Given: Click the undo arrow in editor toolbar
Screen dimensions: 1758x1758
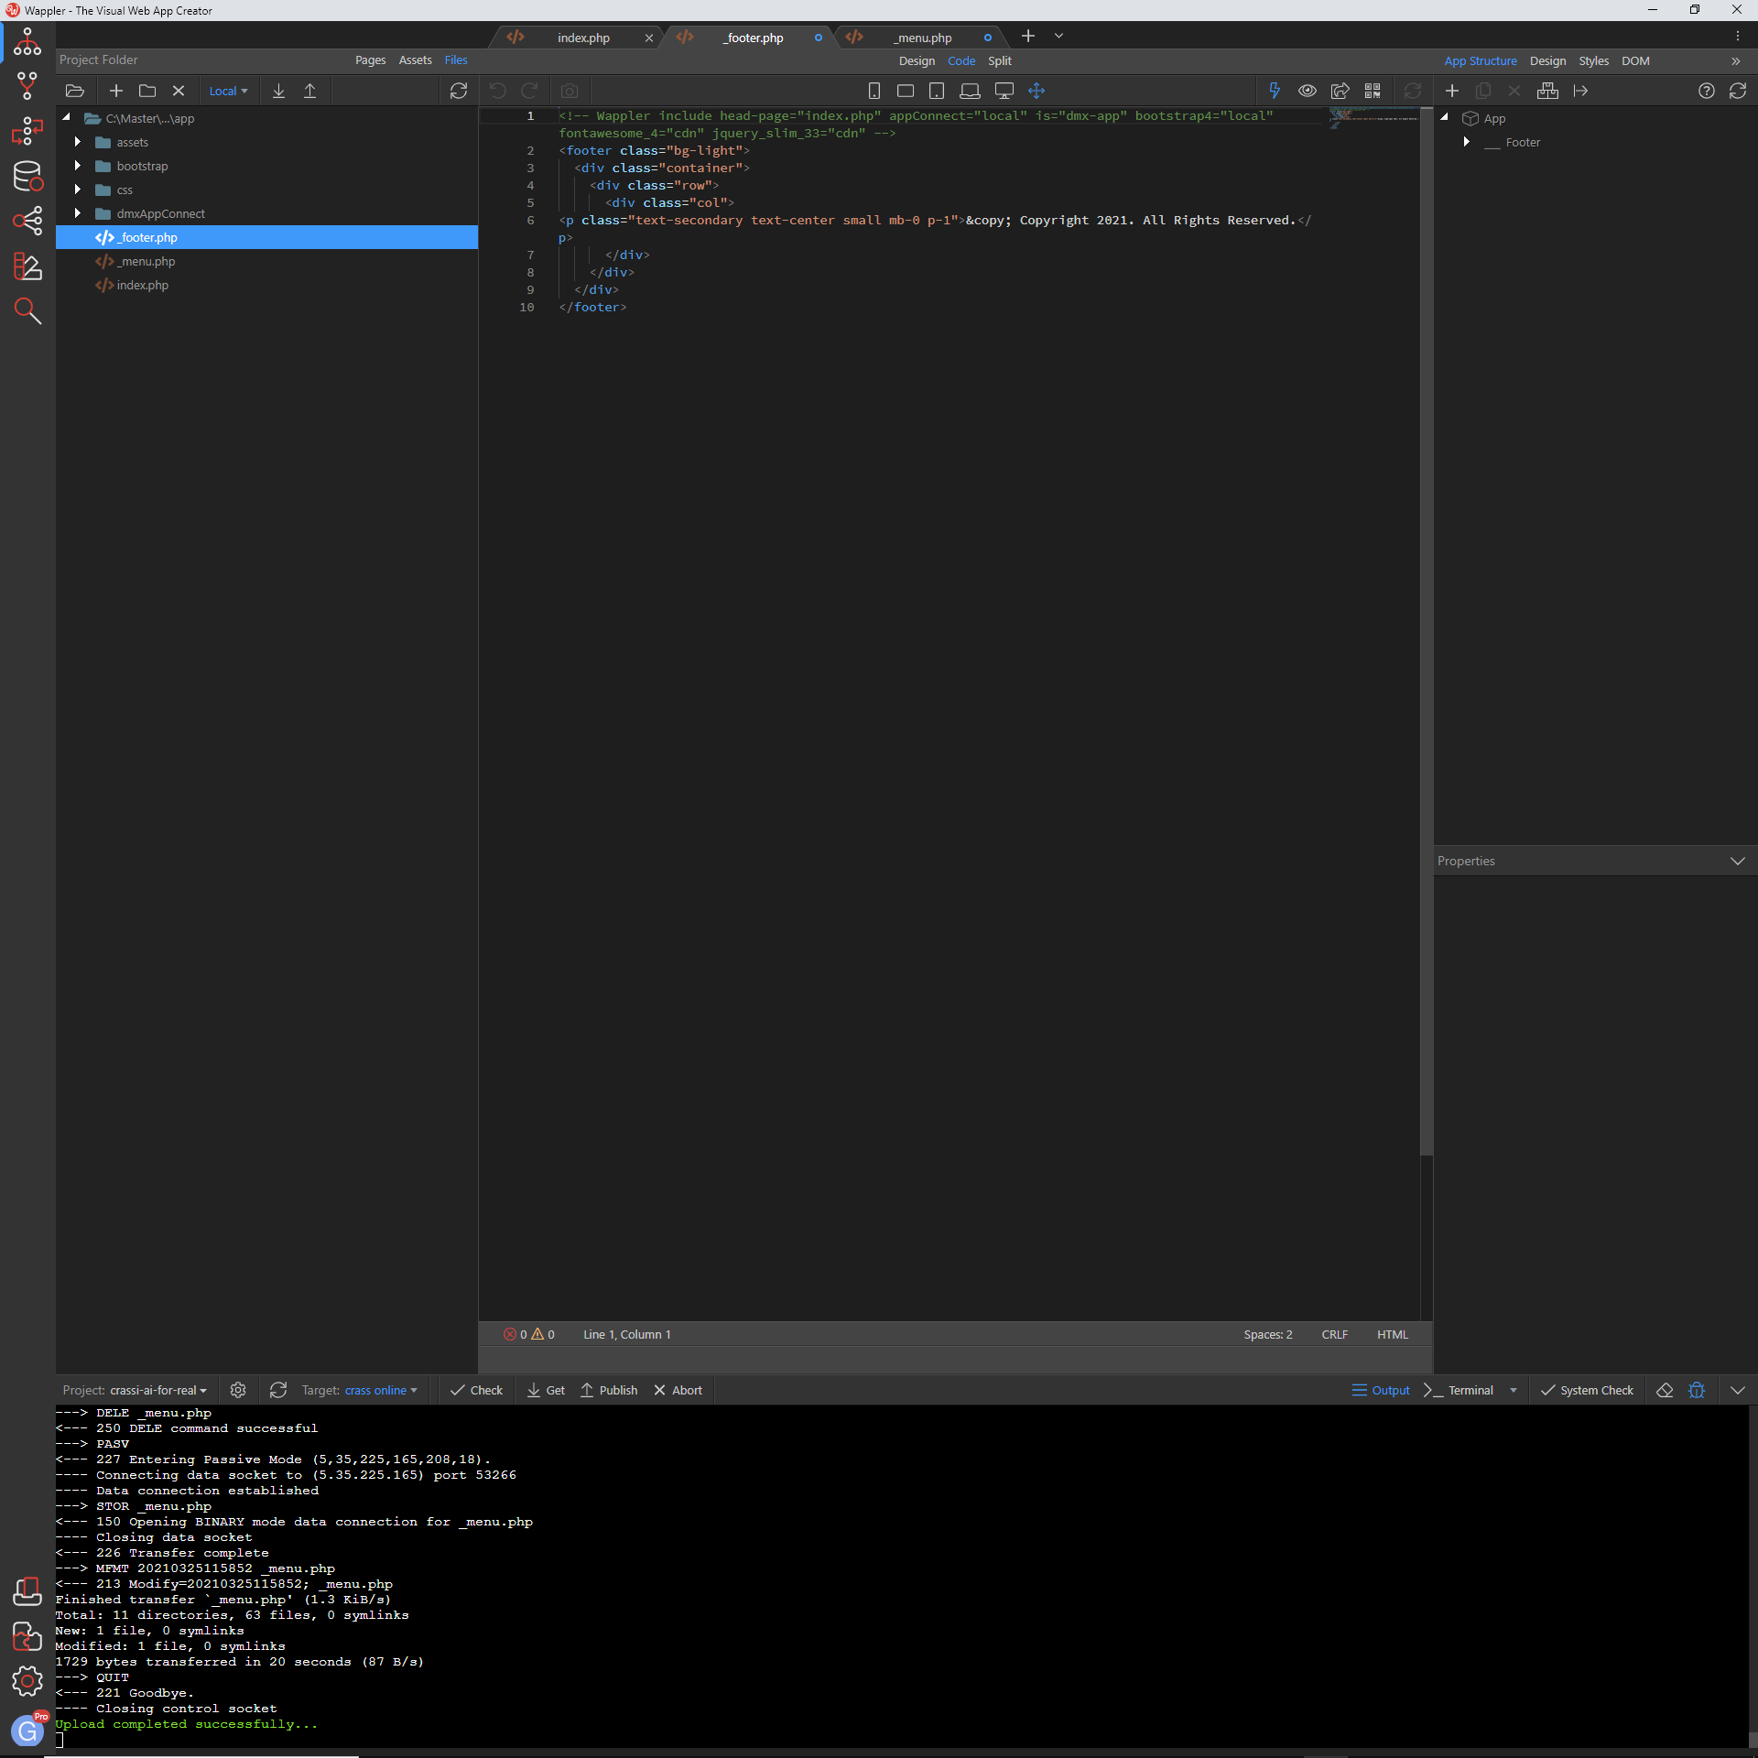Looking at the screenshot, I should coord(497,91).
